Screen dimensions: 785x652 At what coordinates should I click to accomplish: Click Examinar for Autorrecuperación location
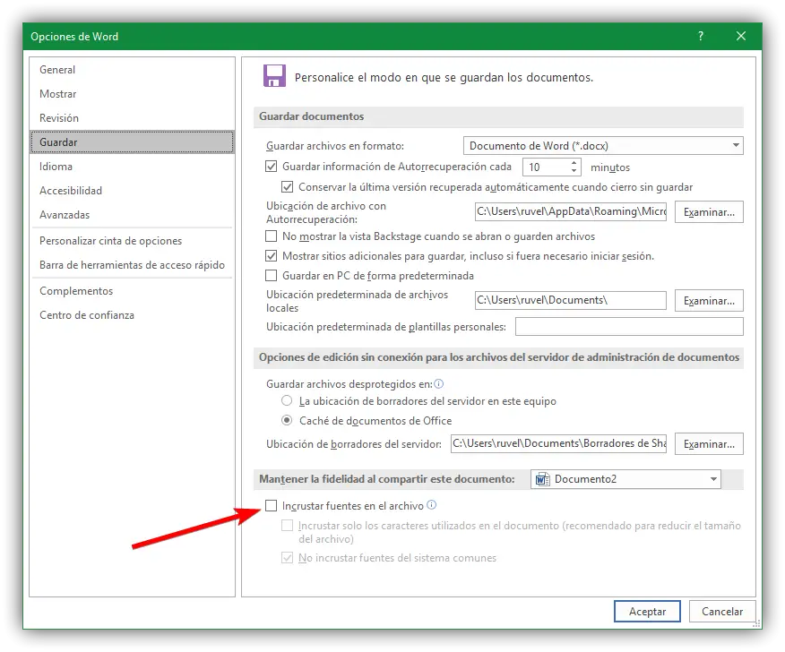tap(709, 212)
